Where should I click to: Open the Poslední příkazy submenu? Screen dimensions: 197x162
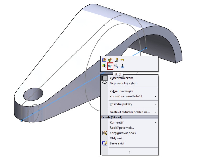coord(129,104)
